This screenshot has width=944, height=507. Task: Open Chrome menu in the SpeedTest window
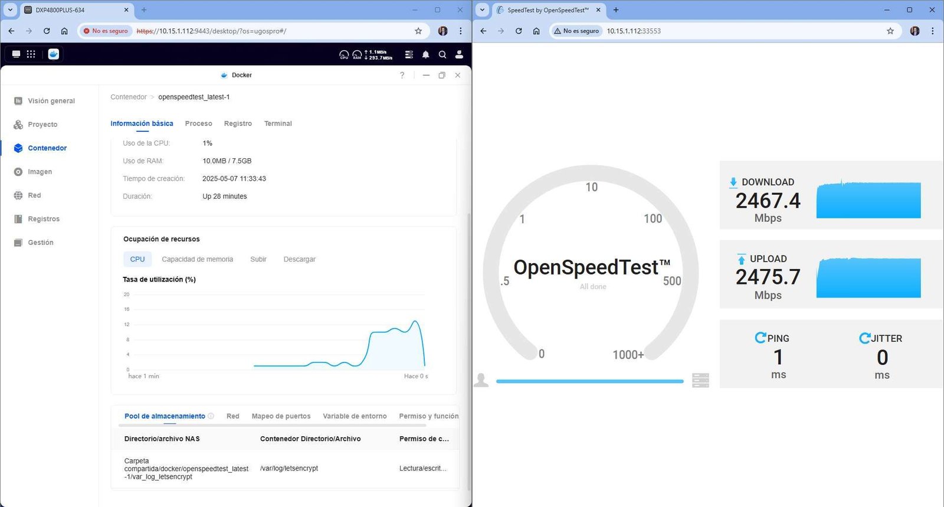[933, 31]
